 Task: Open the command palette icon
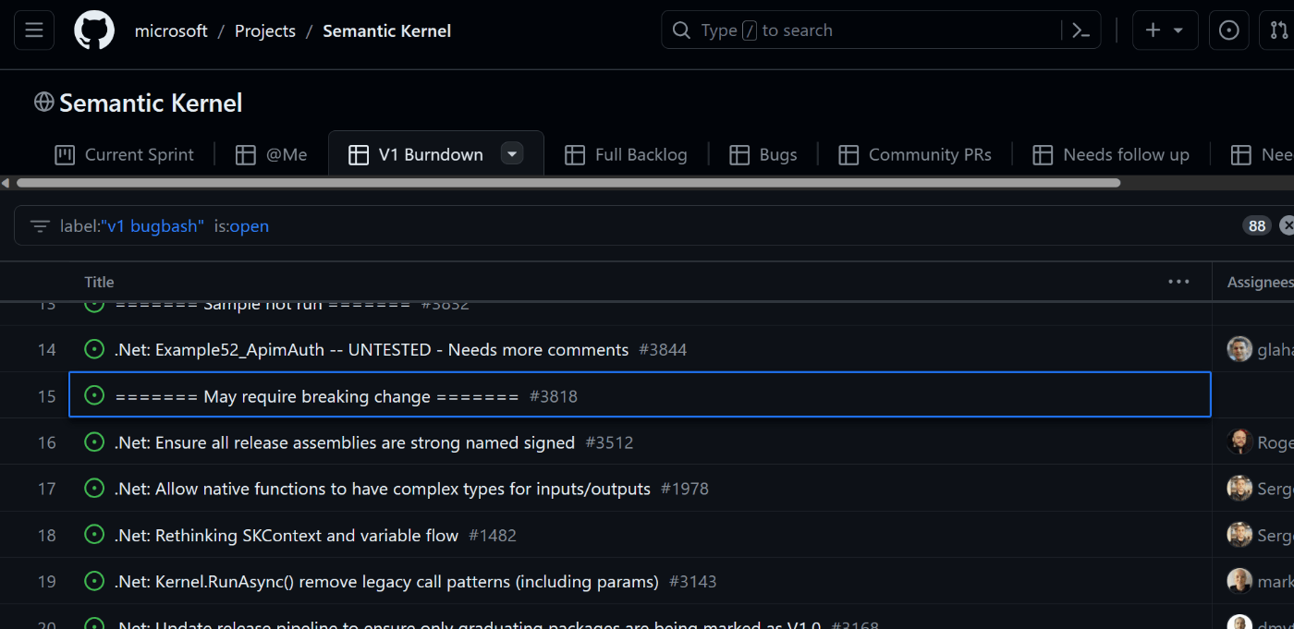click(1080, 30)
